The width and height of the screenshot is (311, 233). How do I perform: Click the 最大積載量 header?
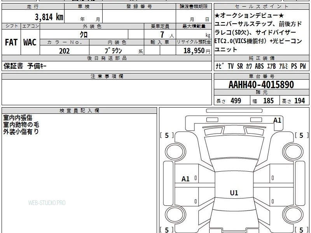pos(194,26)
